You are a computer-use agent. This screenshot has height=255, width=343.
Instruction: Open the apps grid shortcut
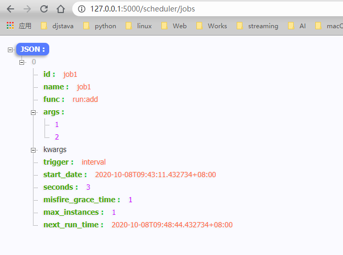[19, 26]
